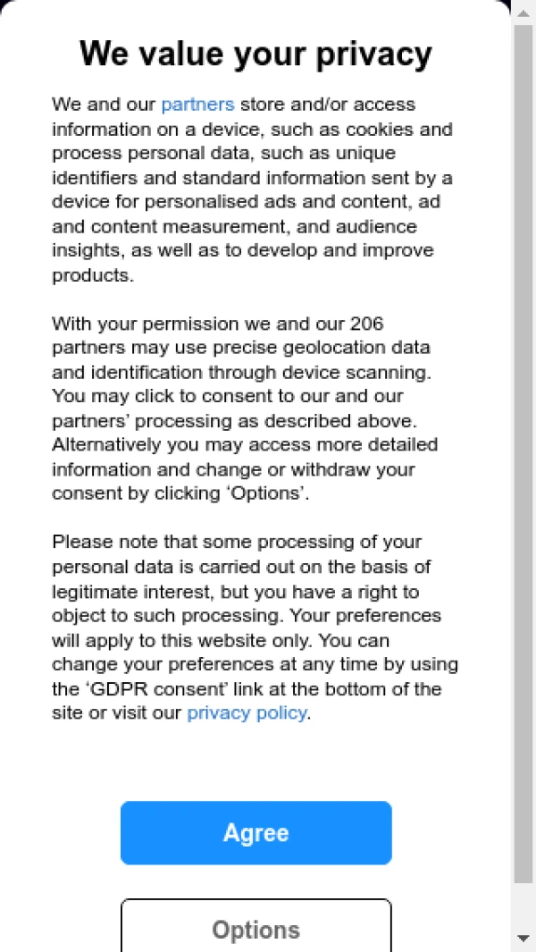Click the paragraph starting 'We and our'
The width and height of the screenshot is (536, 952).
point(252,190)
